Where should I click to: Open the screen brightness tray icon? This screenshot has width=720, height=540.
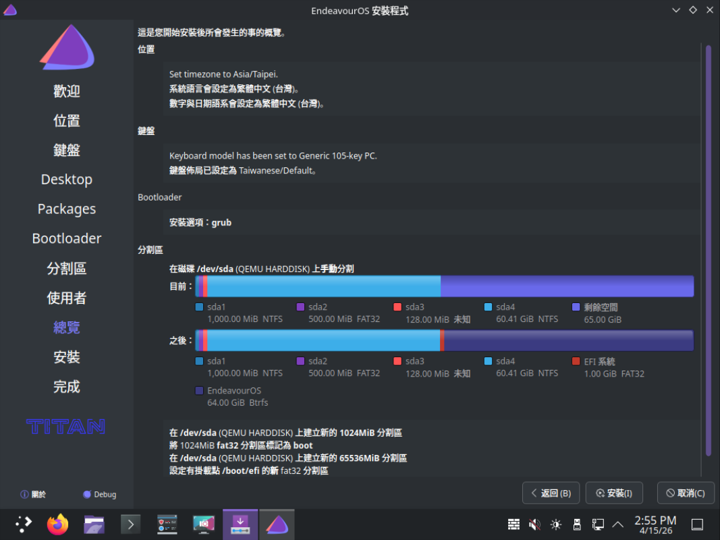555,524
